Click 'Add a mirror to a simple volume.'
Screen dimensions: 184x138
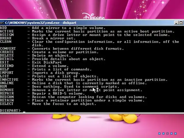pyautogui.click(x=69, y=28)
